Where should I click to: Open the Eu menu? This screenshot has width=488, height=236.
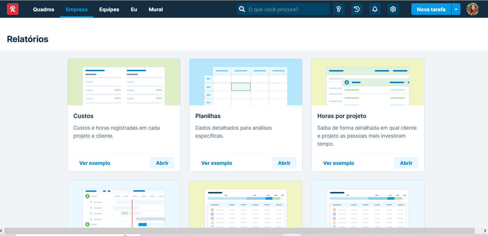[134, 9]
